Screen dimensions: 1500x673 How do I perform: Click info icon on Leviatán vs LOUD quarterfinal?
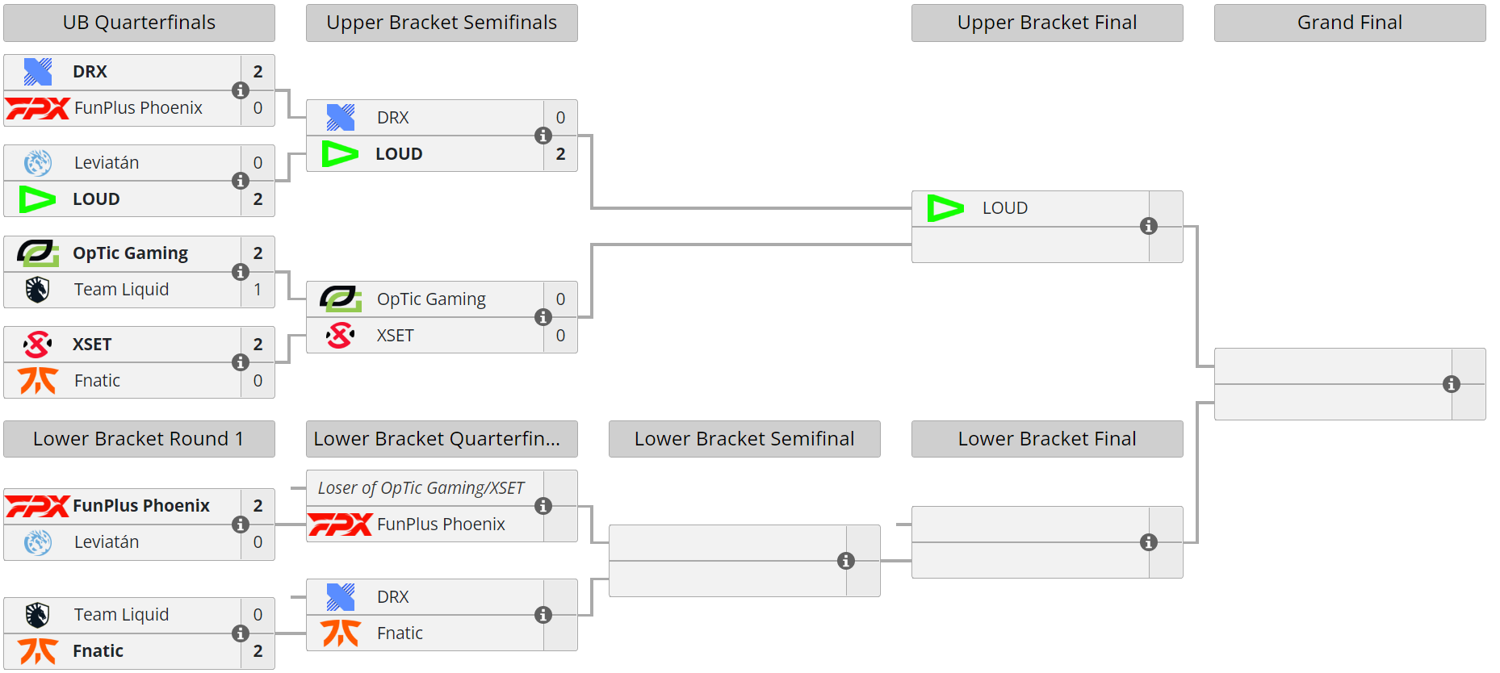[x=241, y=181]
